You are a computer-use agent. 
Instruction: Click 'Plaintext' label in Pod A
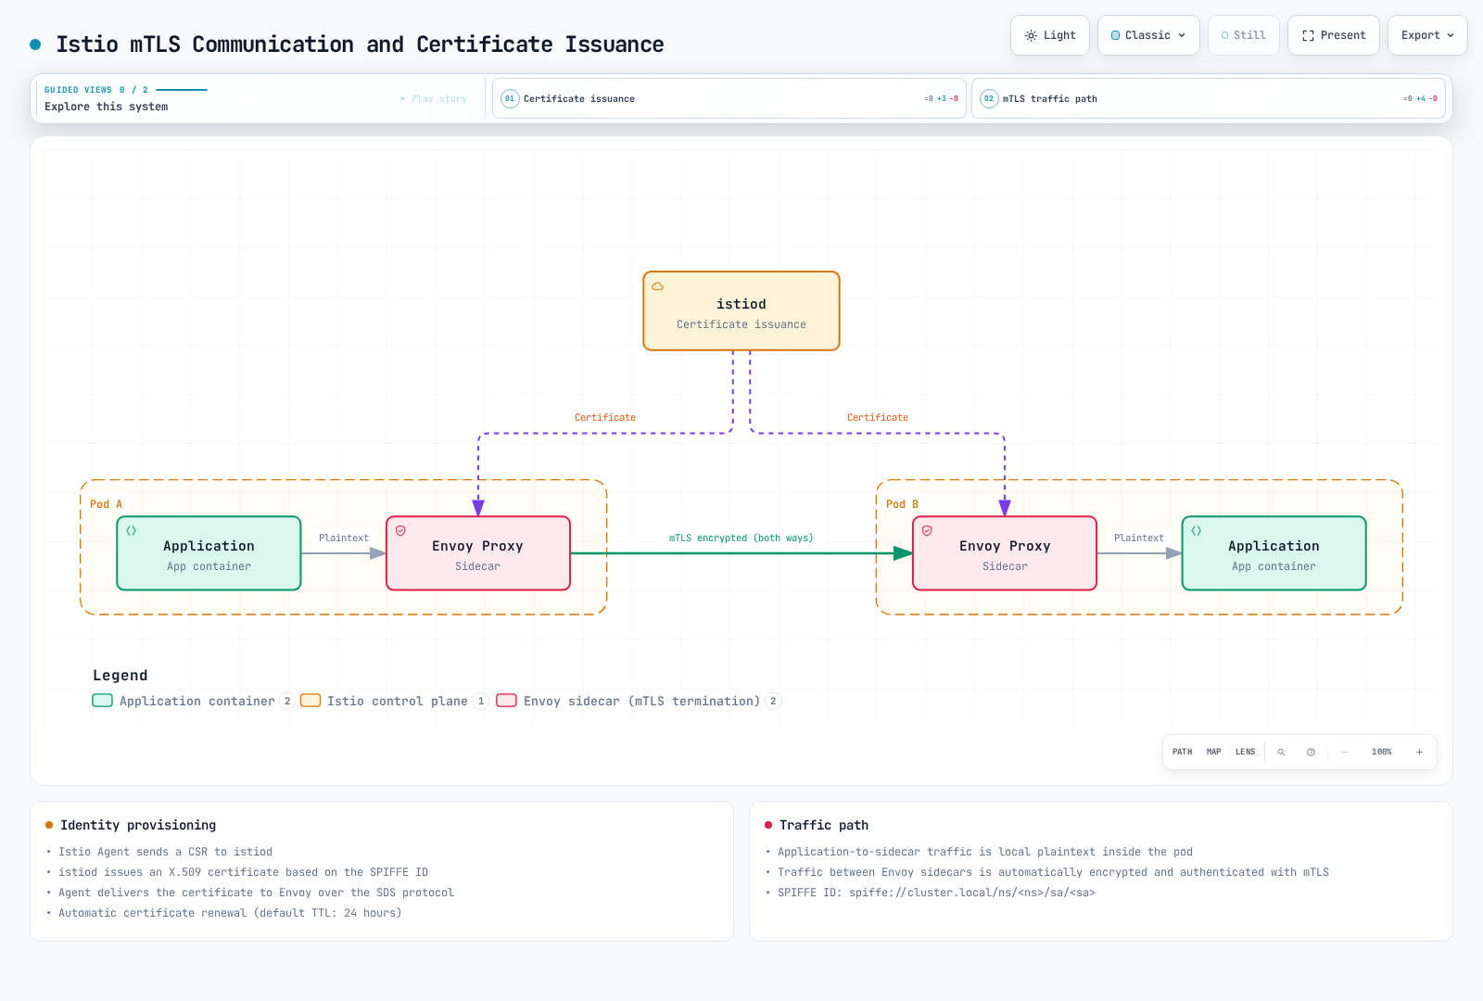coord(344,538)
